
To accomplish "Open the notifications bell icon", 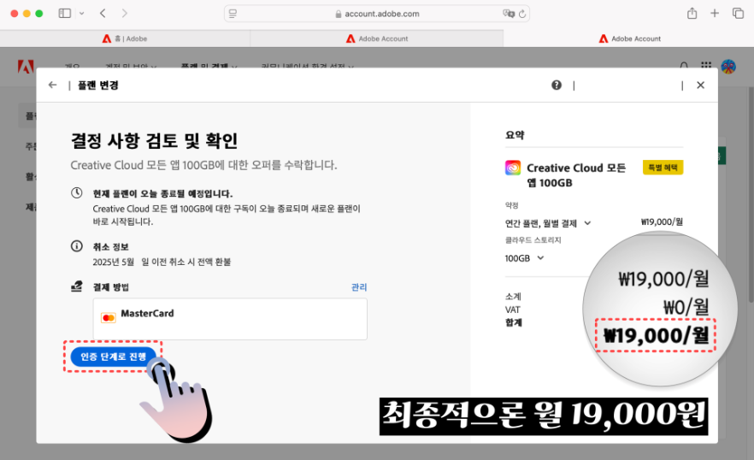I will pos(684,66).
